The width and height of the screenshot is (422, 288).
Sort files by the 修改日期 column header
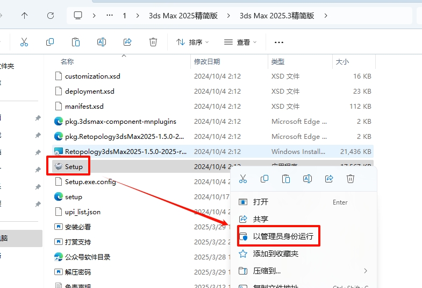[x=207, y=62]
